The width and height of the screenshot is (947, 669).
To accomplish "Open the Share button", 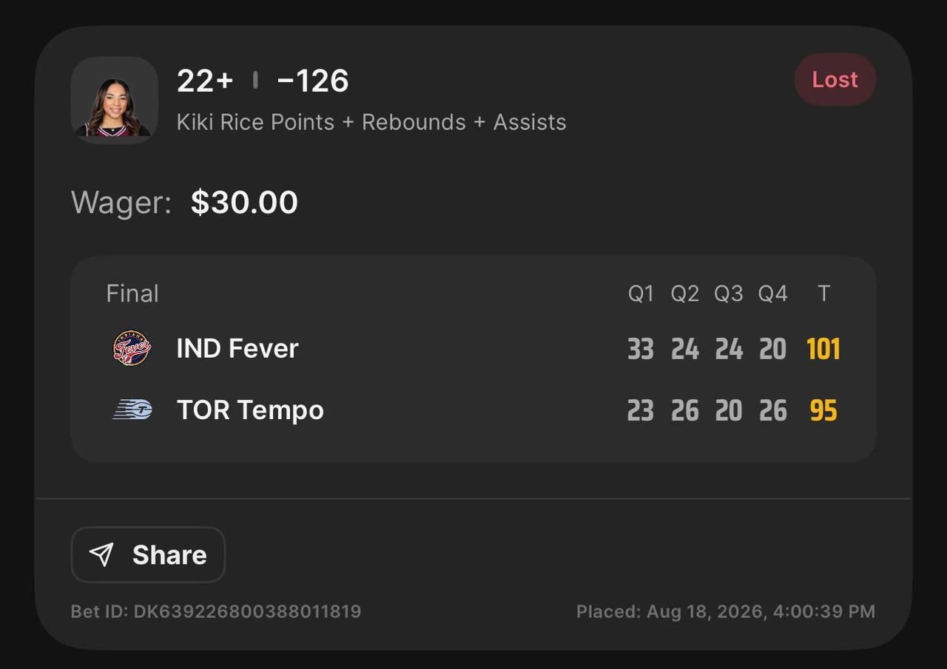I will 148,554.
